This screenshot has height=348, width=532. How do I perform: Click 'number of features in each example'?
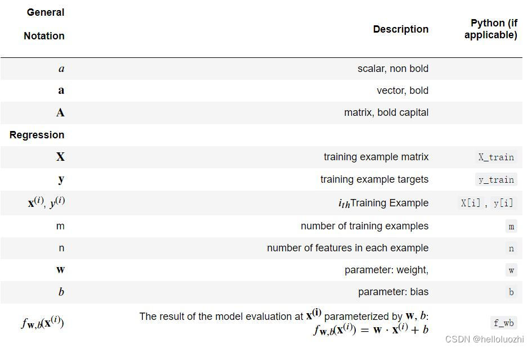tap(348, 248)
